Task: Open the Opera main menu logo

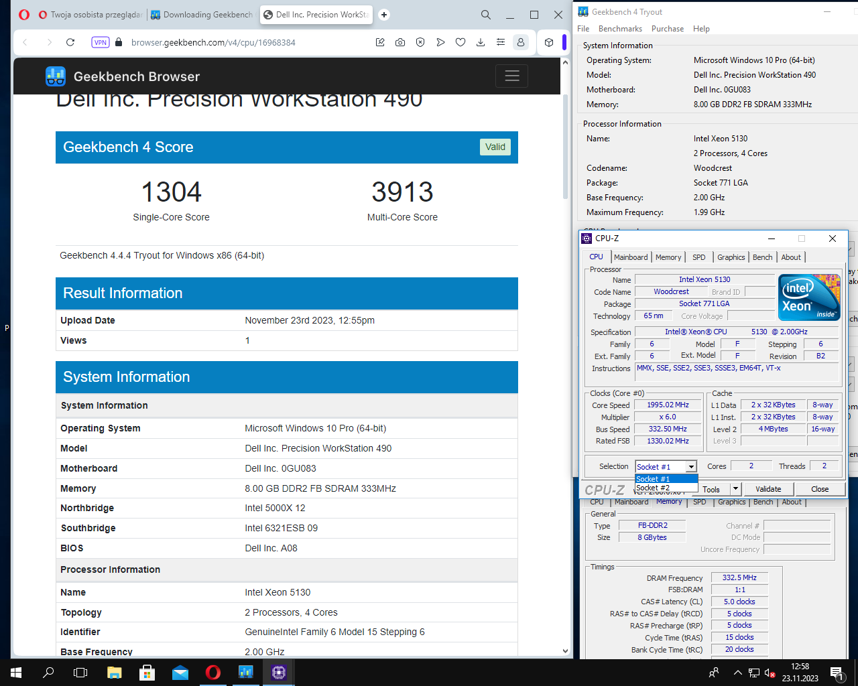Action: (x=24, y=15)
